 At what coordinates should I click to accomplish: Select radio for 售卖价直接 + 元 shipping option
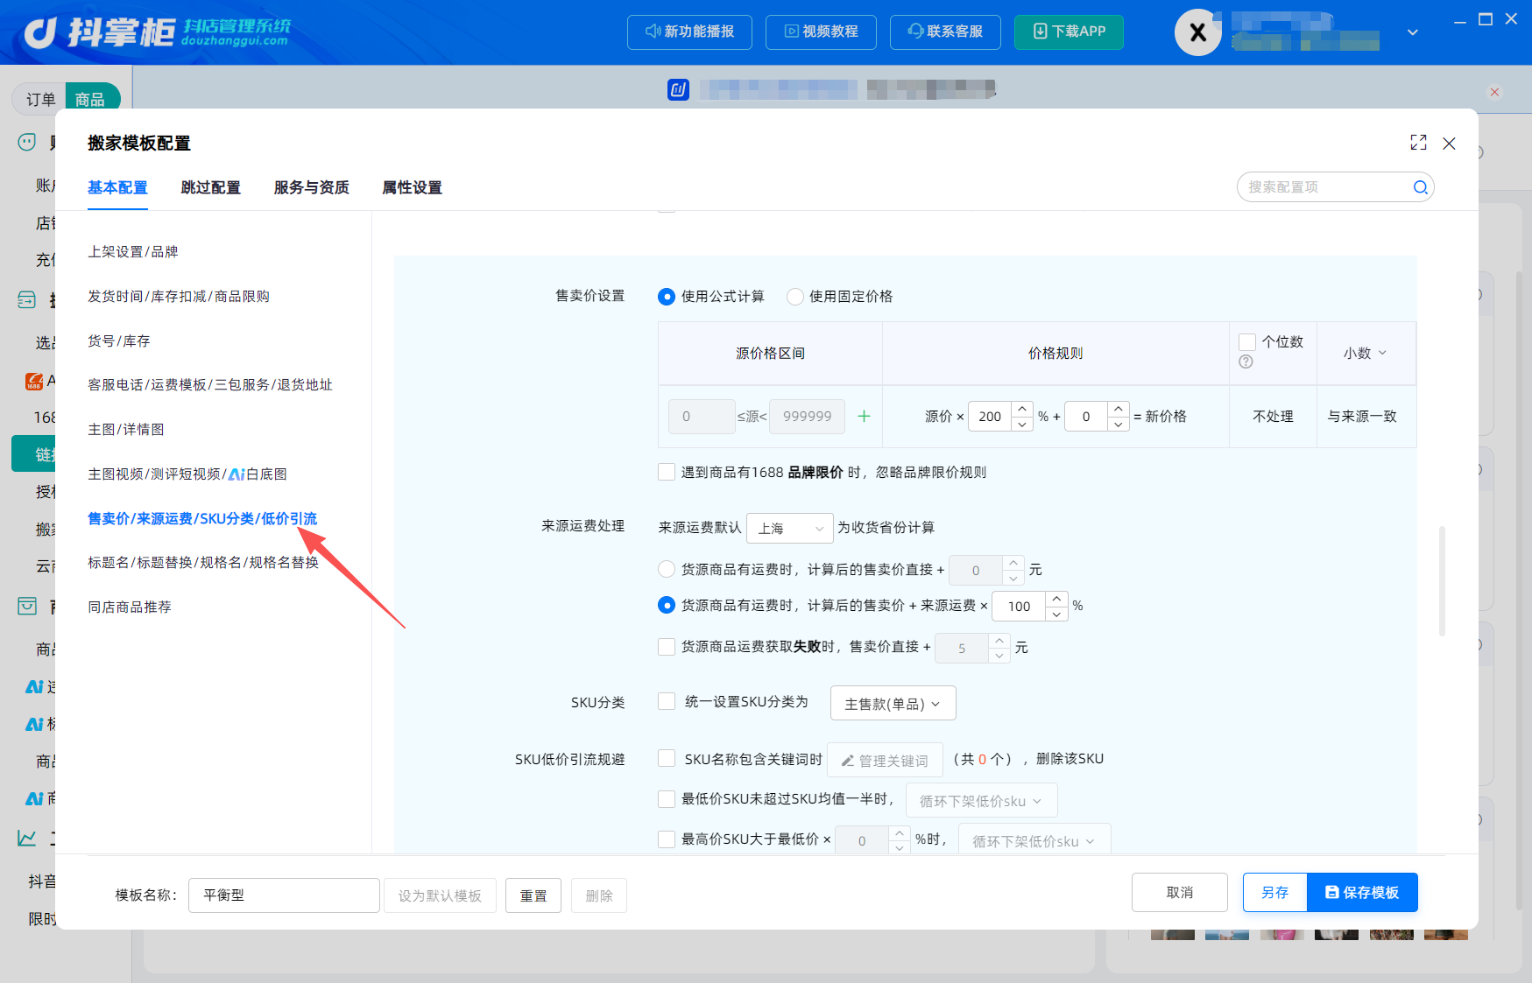(667, 569)
